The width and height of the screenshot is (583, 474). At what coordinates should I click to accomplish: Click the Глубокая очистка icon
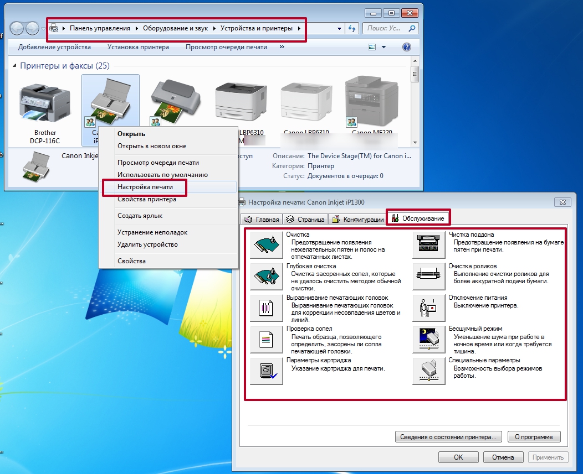pos(267,277)
